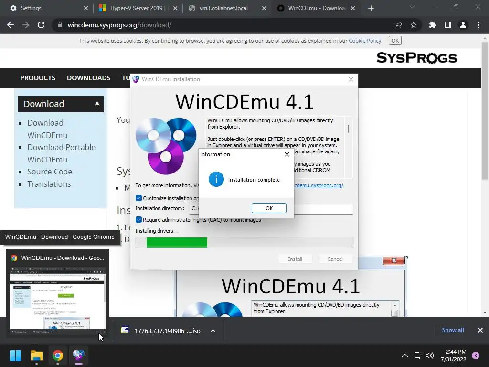Open the PRODUCTS menu
Viewport: 489px width, 367px height.
(x=38, y=78)
